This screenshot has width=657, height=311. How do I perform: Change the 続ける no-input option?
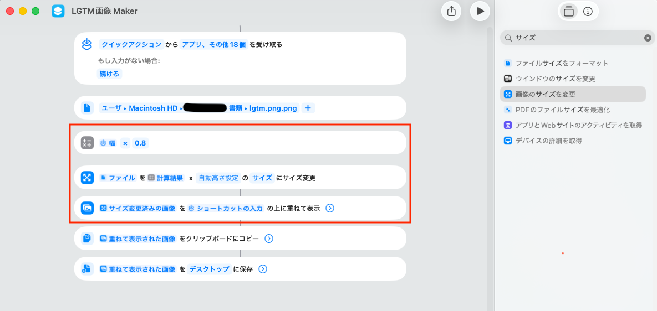[109, 74]
